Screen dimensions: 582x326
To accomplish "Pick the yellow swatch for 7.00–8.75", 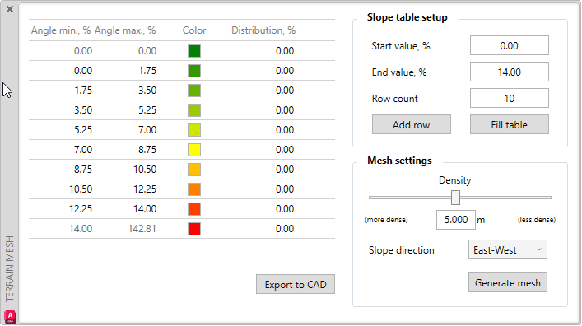I will pyautogui.click(x=194, y=150).
